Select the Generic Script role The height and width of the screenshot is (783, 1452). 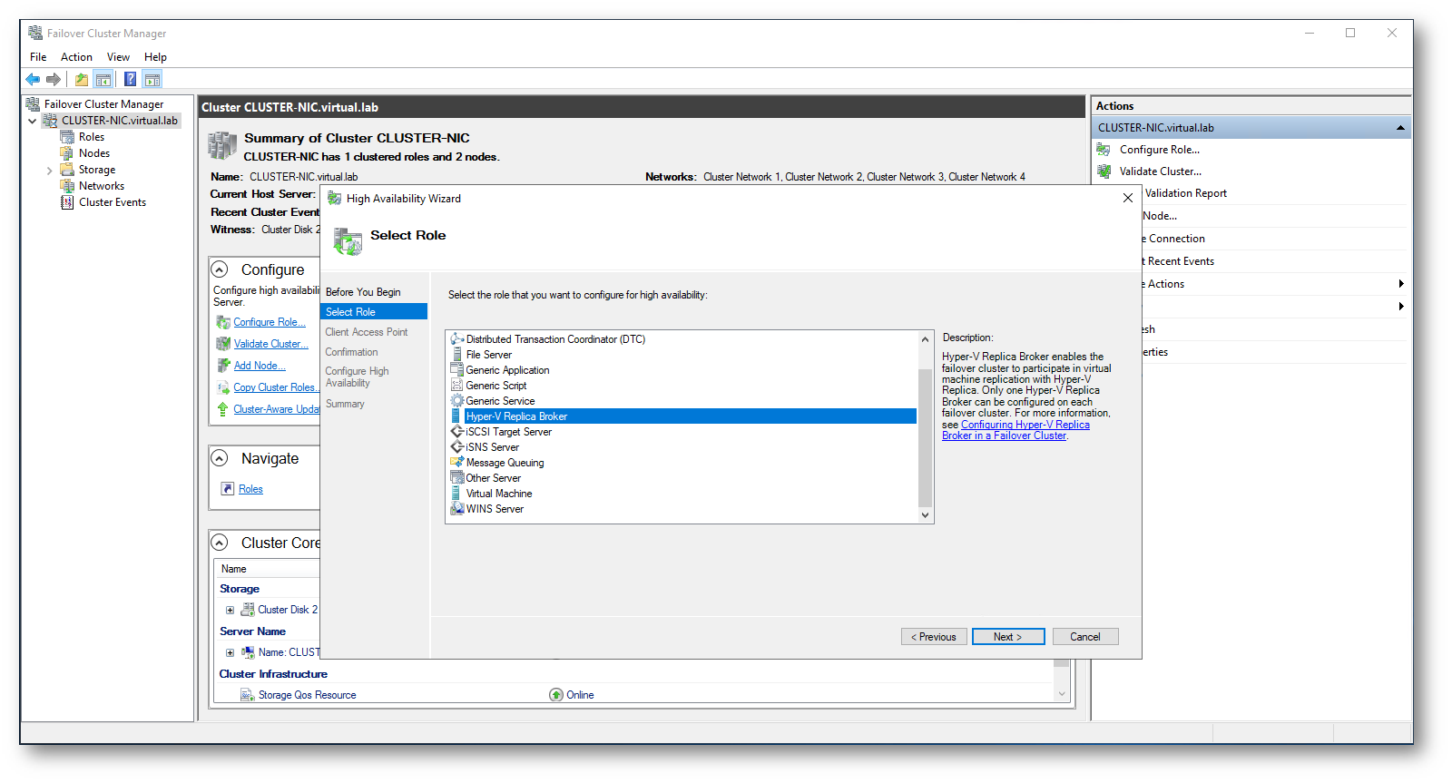coord(495,386)
